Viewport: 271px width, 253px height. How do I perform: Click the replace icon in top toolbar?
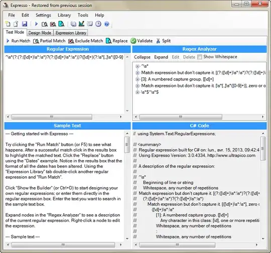[x=61, y=24]
